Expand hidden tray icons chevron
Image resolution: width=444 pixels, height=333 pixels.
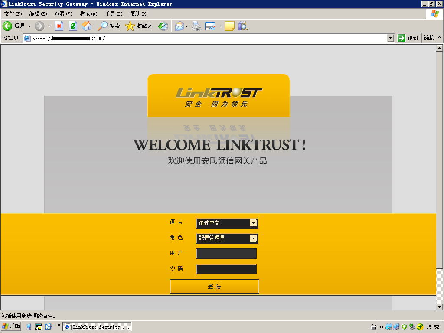(x=382, y=327)
